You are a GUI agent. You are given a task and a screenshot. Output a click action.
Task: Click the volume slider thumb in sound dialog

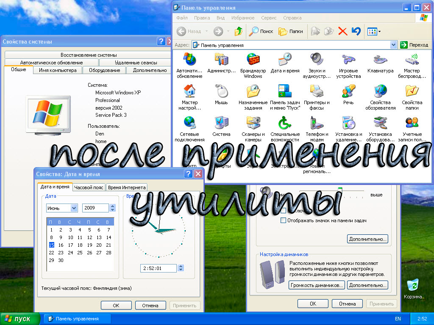[x=340, y=190]
